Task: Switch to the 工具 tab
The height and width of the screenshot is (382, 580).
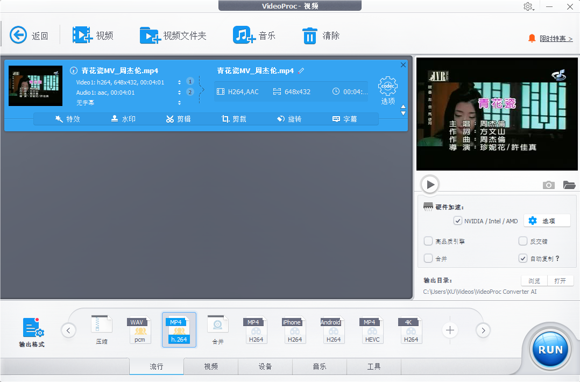Action: (x=373, y=366)
